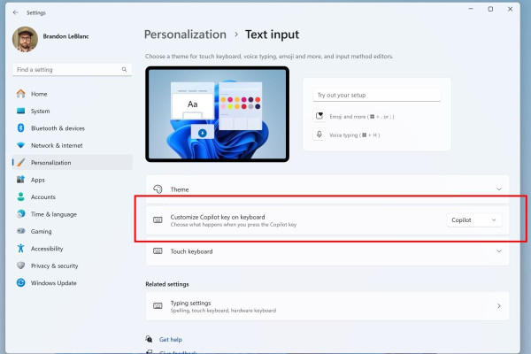Screen dimensions: 531x354
Task: Open Accessibility settings
Action: point(73,249)
